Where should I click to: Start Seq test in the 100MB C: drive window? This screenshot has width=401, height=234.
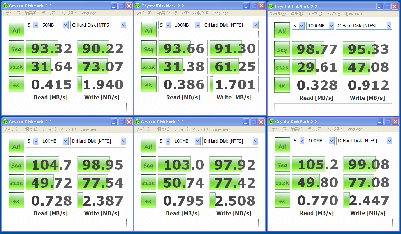(x=149, y=48)
